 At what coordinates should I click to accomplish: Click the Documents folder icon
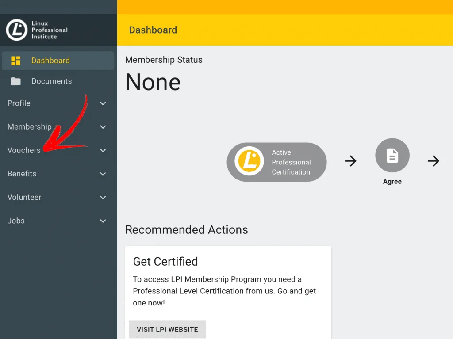[x=16, y=81]
